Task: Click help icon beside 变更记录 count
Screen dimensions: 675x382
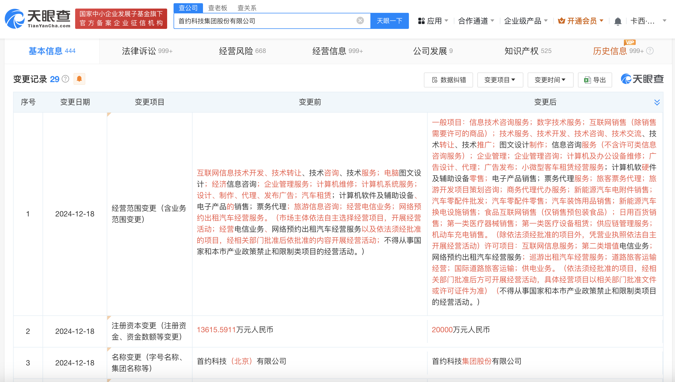Action: [x=66, y=79]
